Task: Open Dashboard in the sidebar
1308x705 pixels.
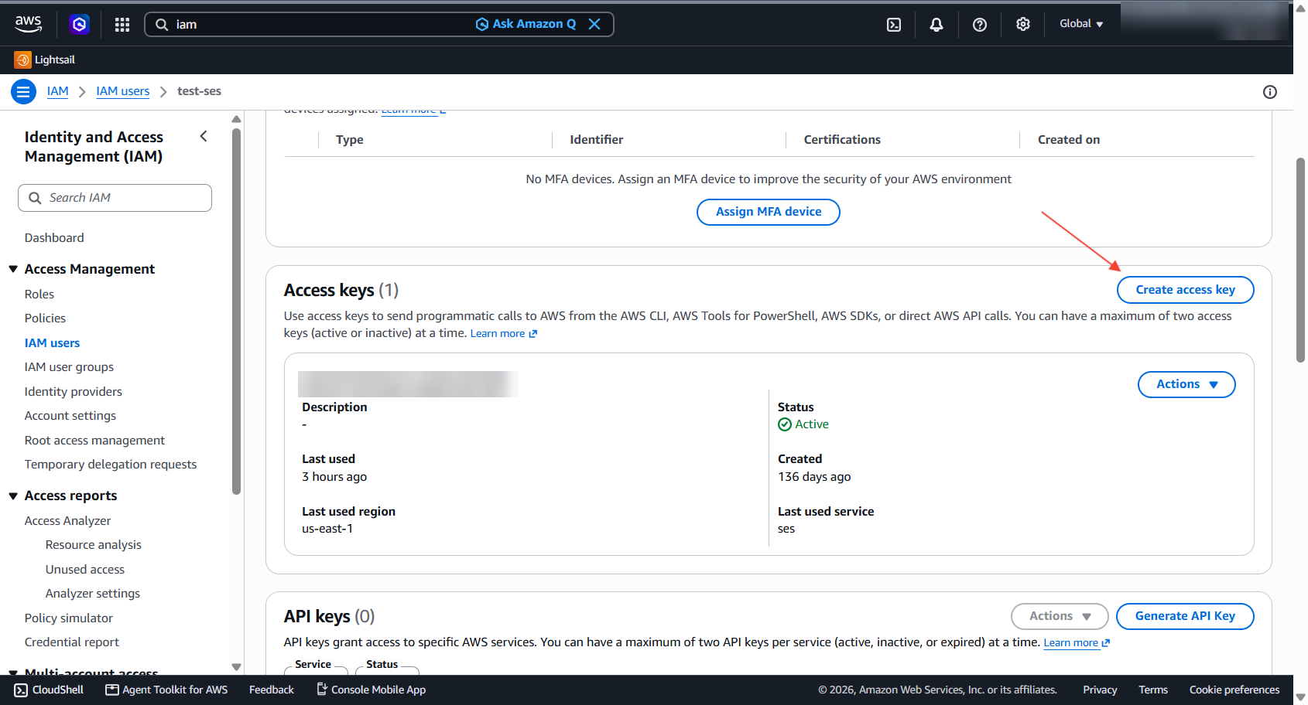Action: tap(54, 237)
